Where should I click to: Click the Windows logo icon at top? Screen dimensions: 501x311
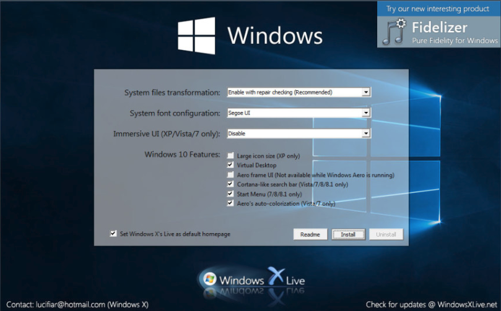pos(196,35)
